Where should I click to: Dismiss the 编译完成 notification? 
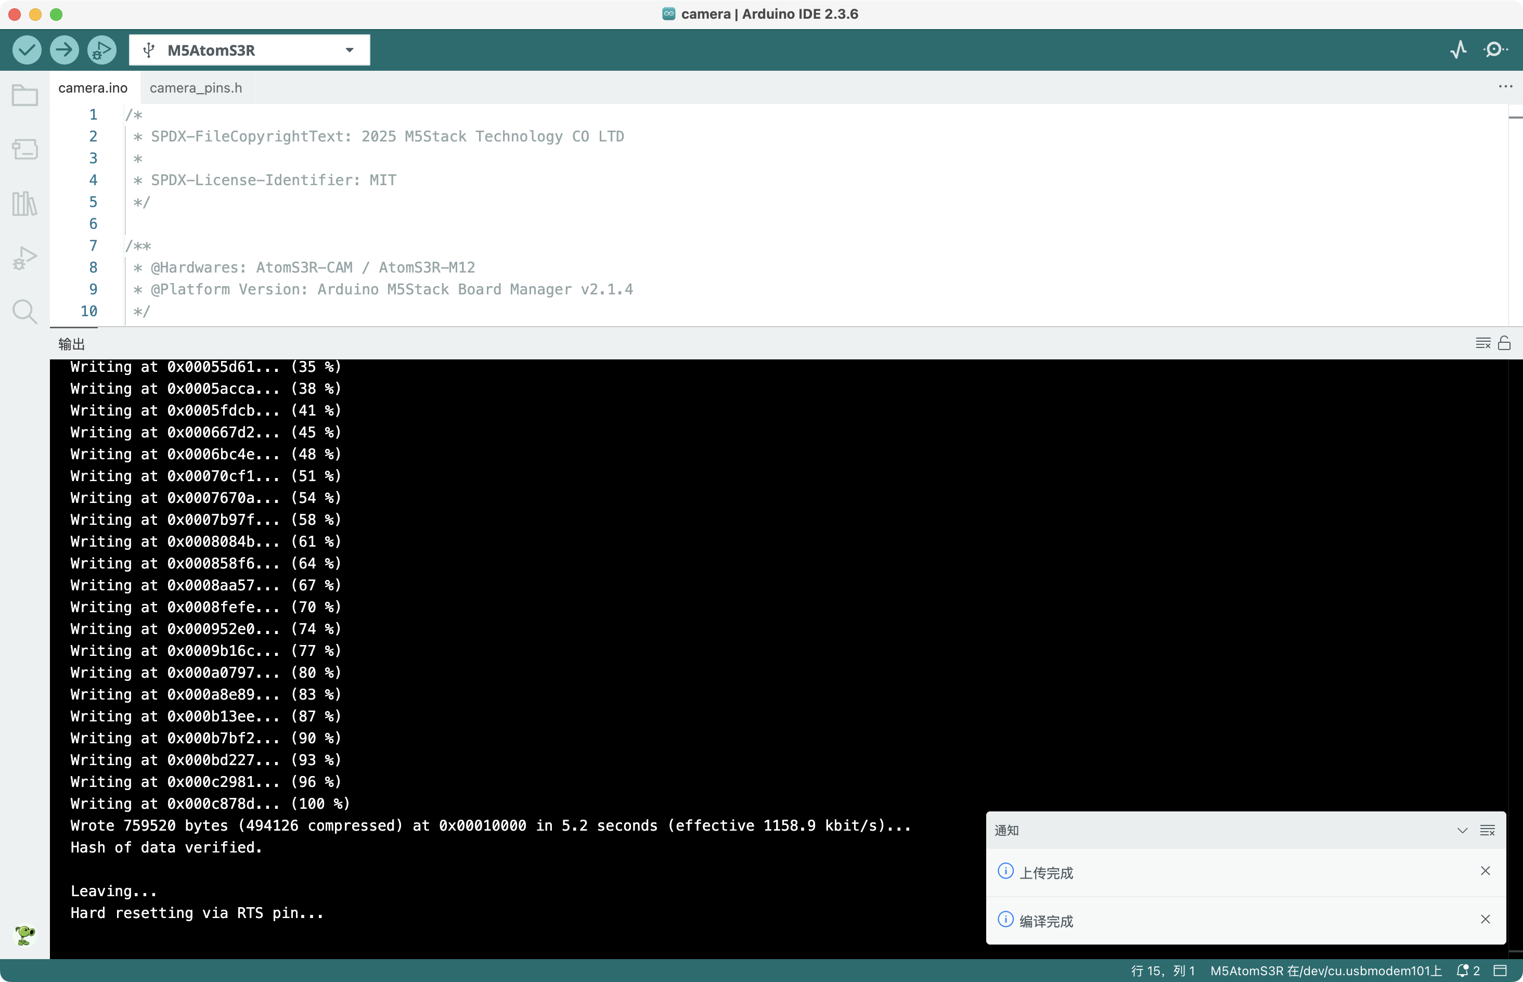[x=1486, y=919]
